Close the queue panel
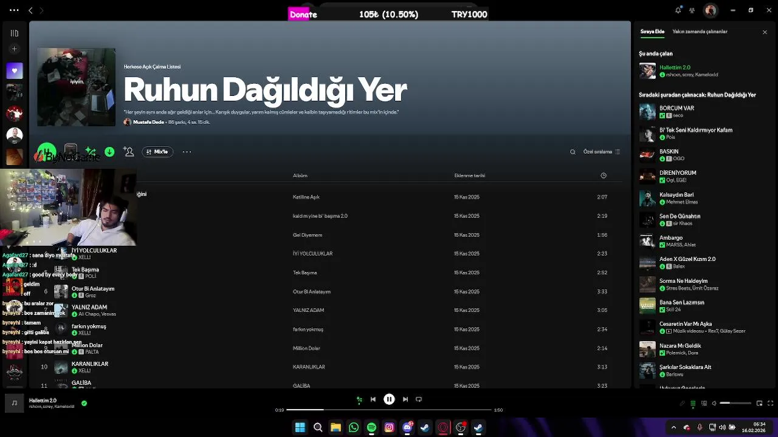 click(x=765, y=32)
